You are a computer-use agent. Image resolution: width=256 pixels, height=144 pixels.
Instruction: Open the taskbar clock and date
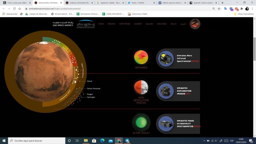(x=241, y=141)
